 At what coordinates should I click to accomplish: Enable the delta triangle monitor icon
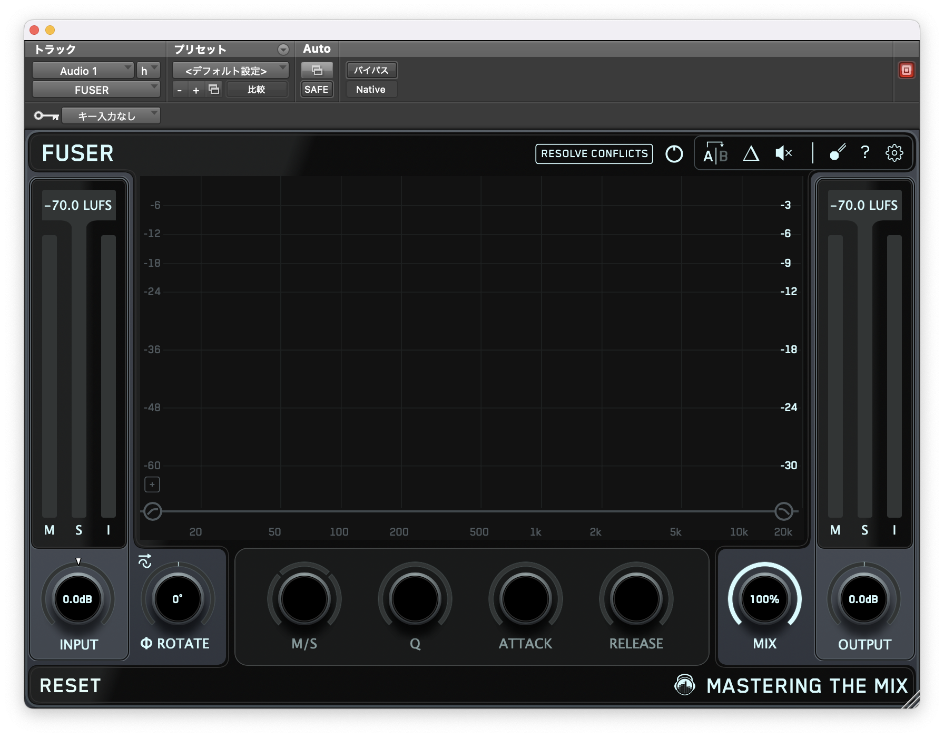tap(751, 153)
